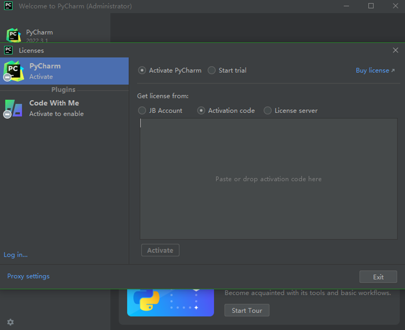
Task: Open the settings gear in Welcome window
Action: pyautogui.click(x=10, y=322)
